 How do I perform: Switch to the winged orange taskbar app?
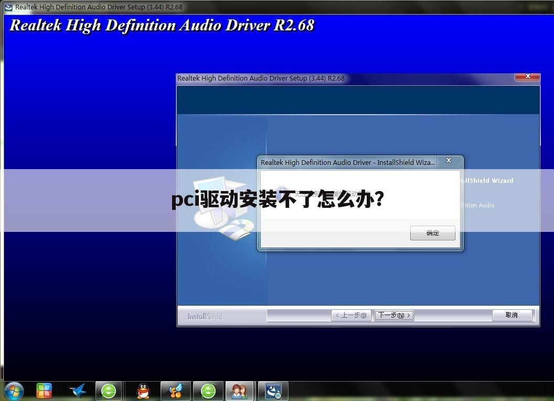(x=176, y=391)
